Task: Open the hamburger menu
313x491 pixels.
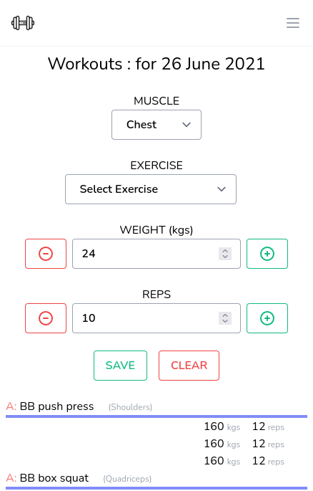Action: [x=293, y=23]
